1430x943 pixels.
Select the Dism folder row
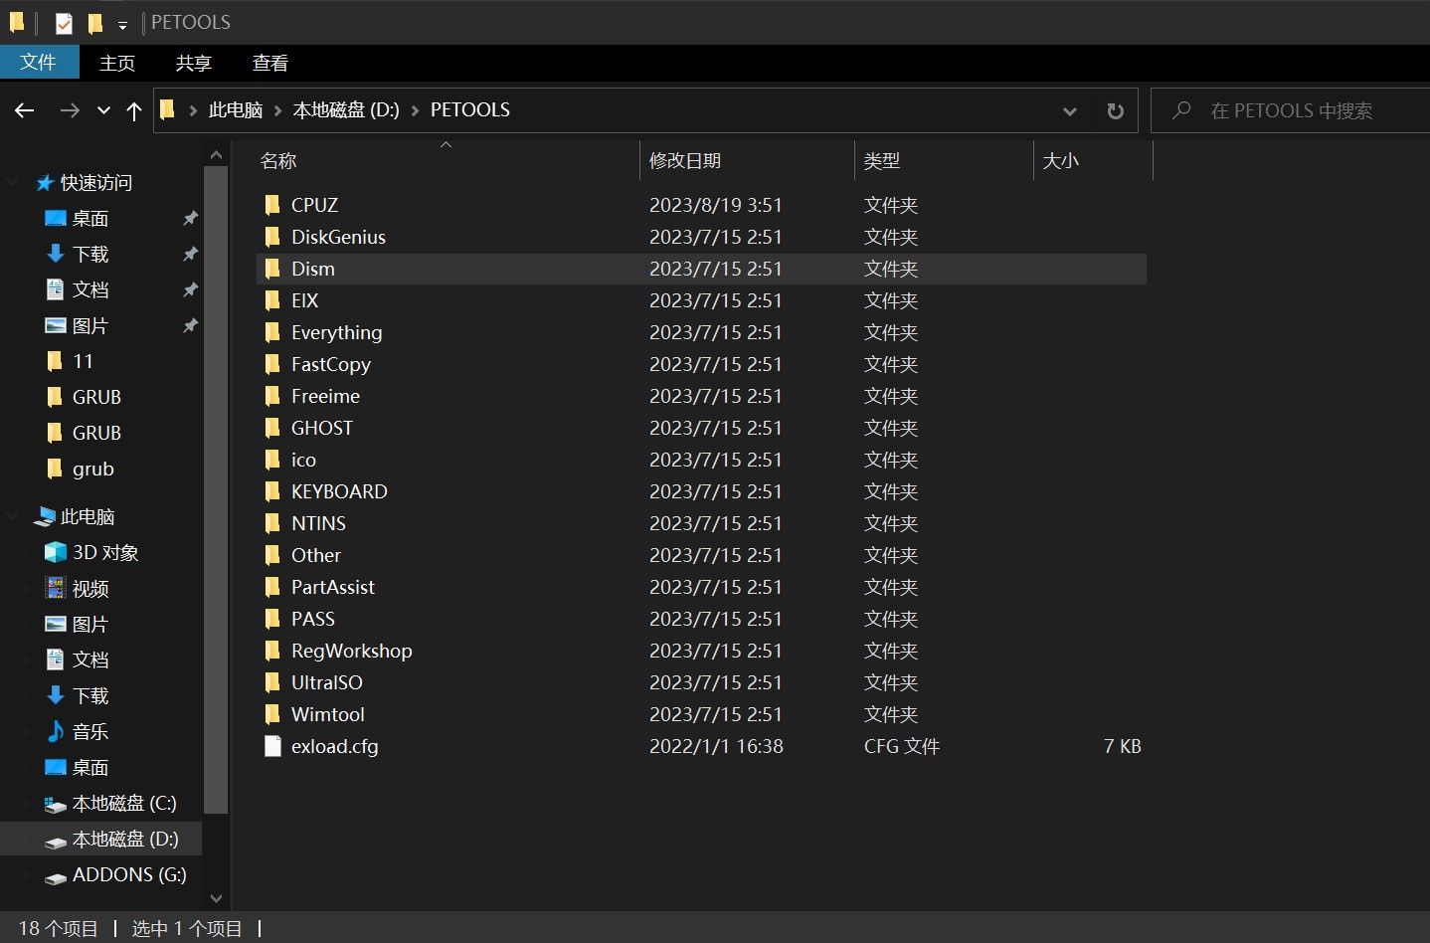click(701, 269)
